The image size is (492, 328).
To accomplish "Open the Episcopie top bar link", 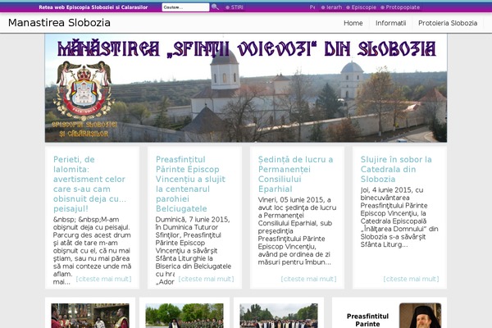I will click(361, 7).
